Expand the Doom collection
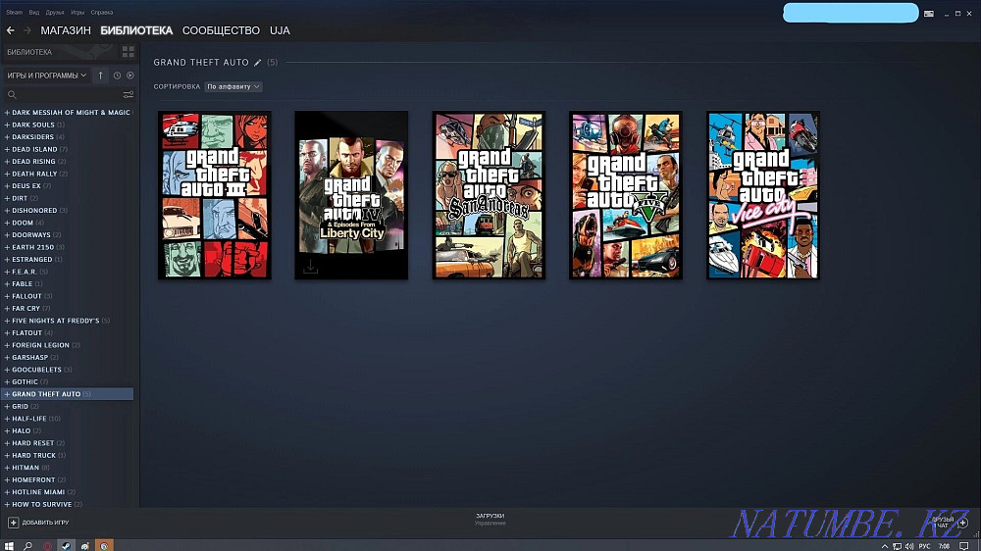 (7, 223)
